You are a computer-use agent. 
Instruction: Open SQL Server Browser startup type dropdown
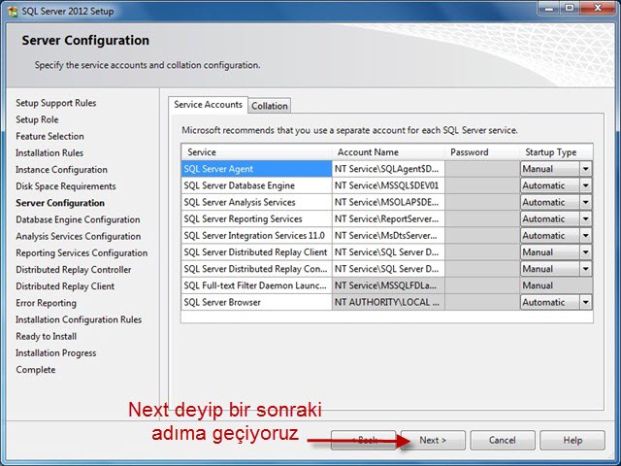click(585, 302)
